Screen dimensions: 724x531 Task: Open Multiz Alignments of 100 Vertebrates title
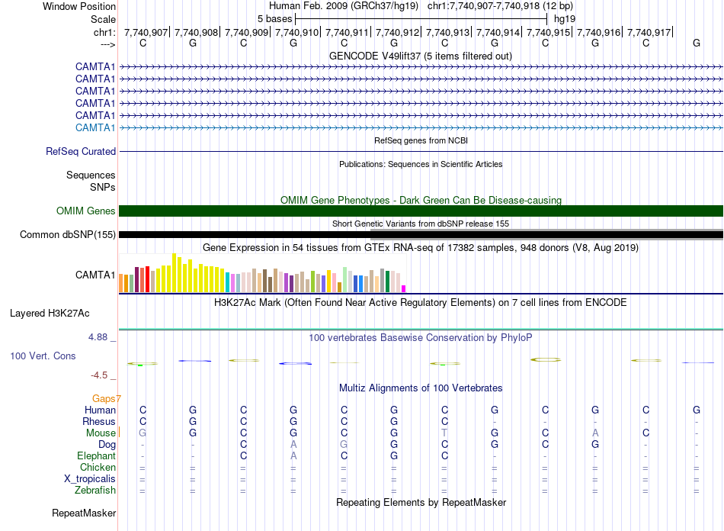[x=421, y=388]
